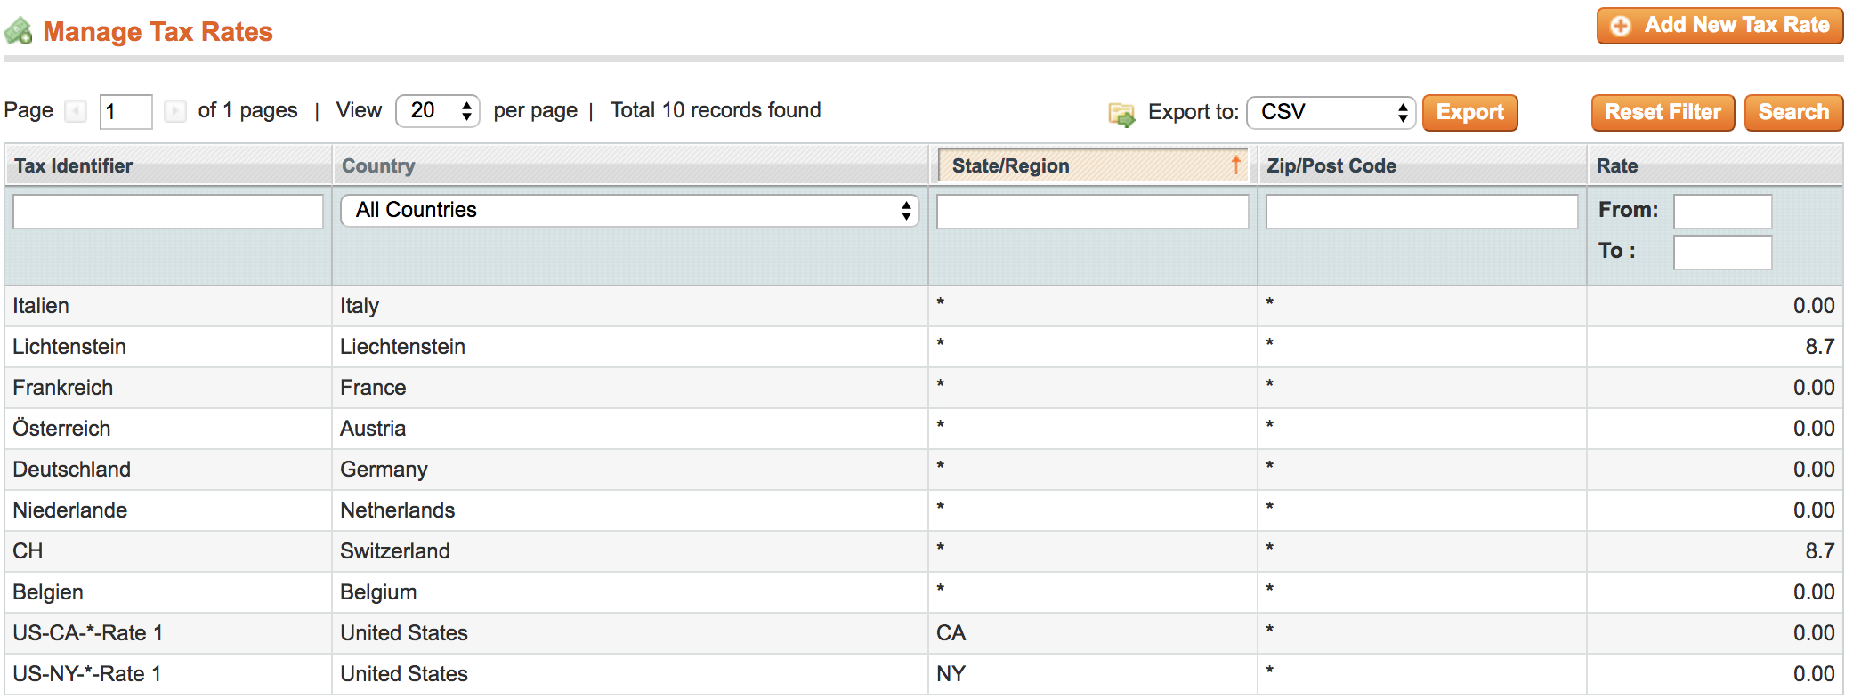1853x699 pixels.
Task: Click the page number input field
Action: 125,112
